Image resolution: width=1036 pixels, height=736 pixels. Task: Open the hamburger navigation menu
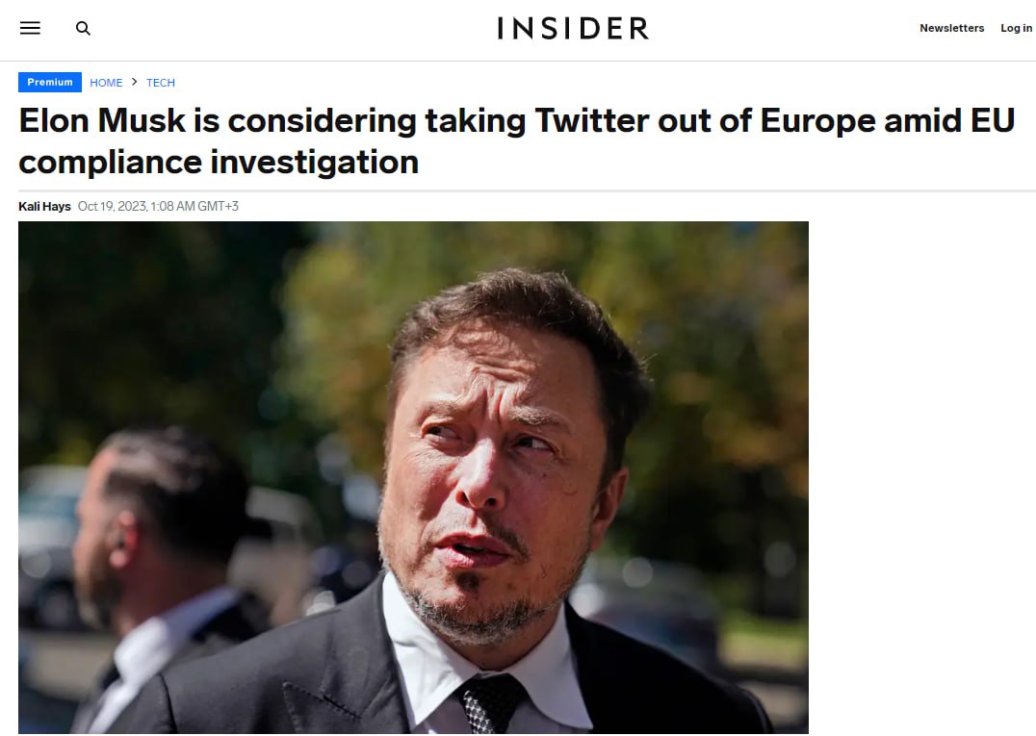30,28
